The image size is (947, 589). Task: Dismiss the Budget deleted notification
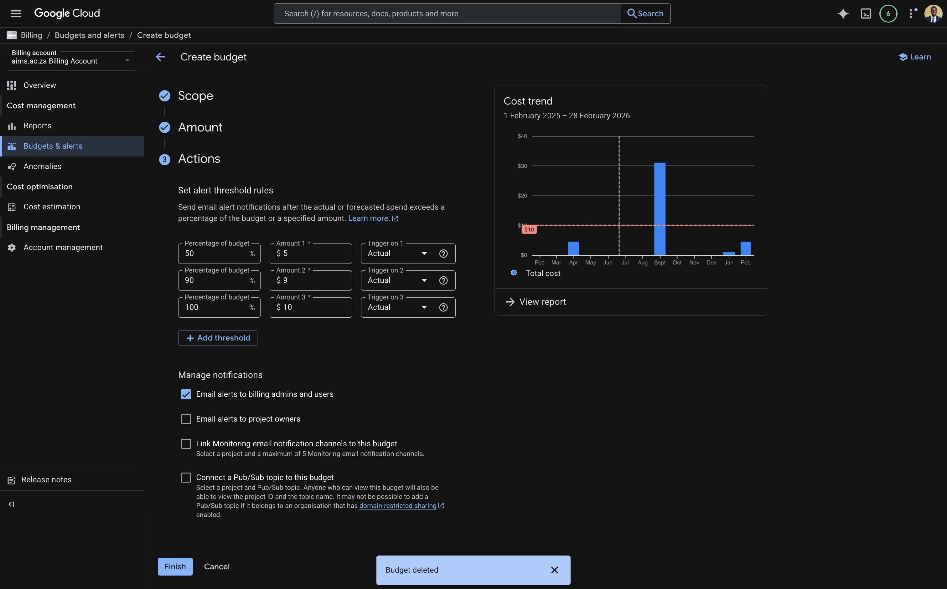[555, 570]
